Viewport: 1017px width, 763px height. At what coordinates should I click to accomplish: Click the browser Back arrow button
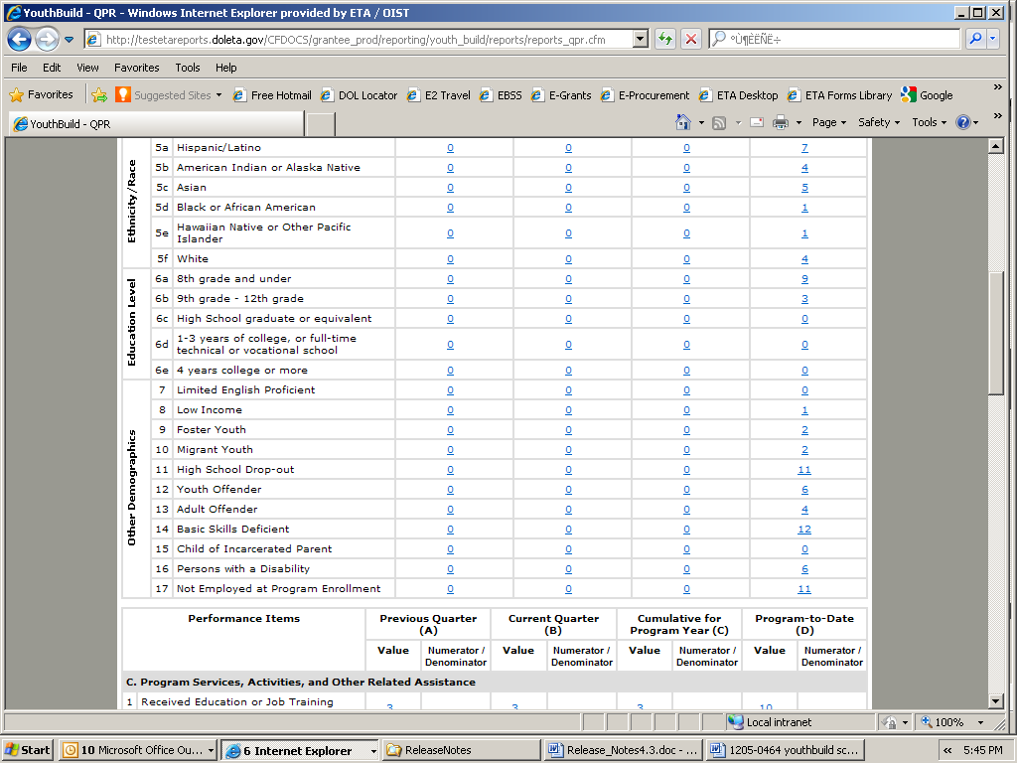[x=19, y=40]
